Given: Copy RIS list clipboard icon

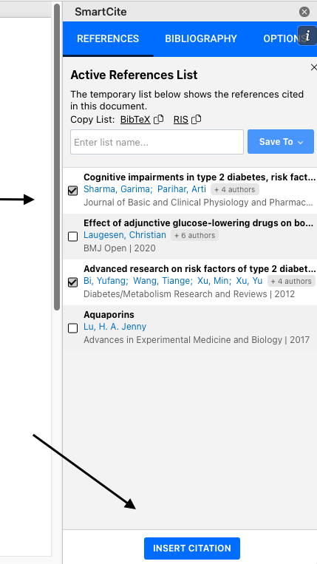Looking at the screenshot, I should 197,119.
